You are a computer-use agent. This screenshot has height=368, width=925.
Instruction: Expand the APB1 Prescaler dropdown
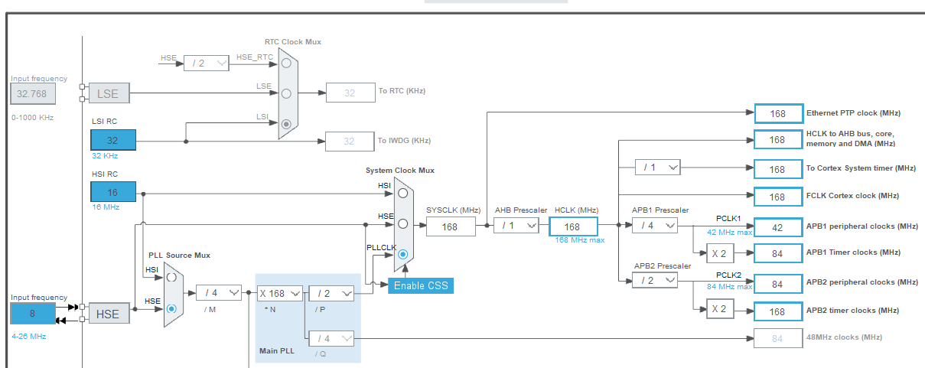[655, 226]
